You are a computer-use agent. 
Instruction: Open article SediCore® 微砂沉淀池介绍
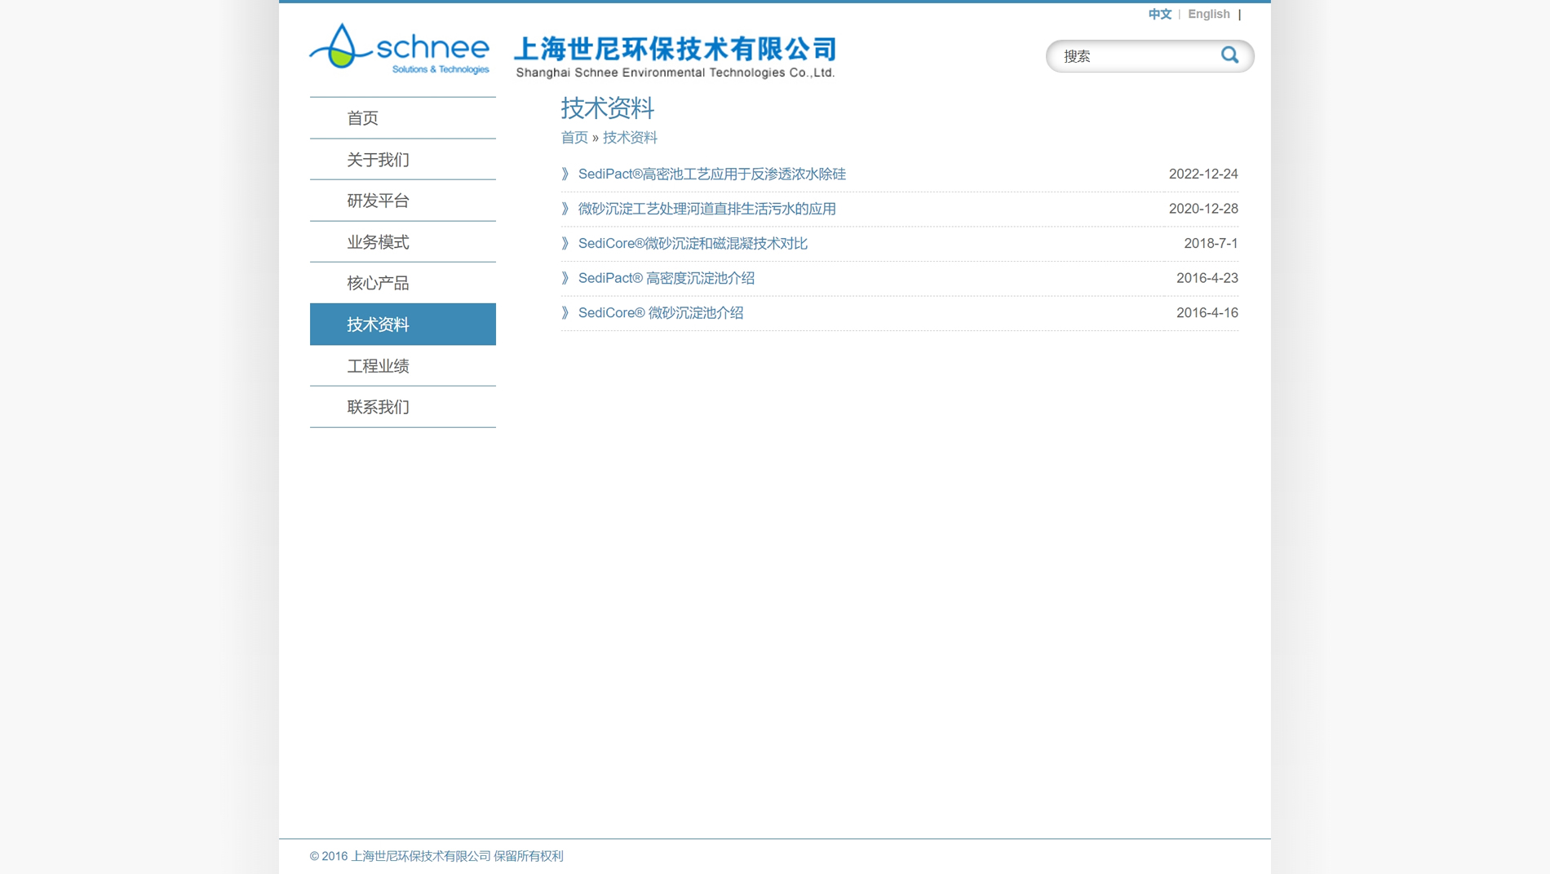click(661, 313)
